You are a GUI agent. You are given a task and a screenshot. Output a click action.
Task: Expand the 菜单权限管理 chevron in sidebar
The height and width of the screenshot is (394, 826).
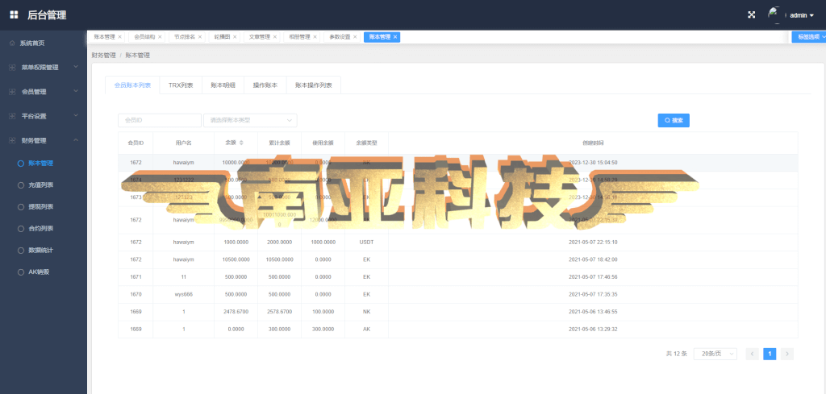point(76,67)
